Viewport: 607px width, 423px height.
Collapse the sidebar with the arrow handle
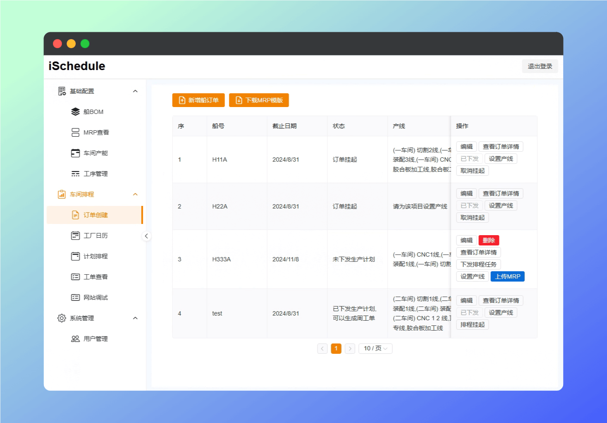[146, 236]
